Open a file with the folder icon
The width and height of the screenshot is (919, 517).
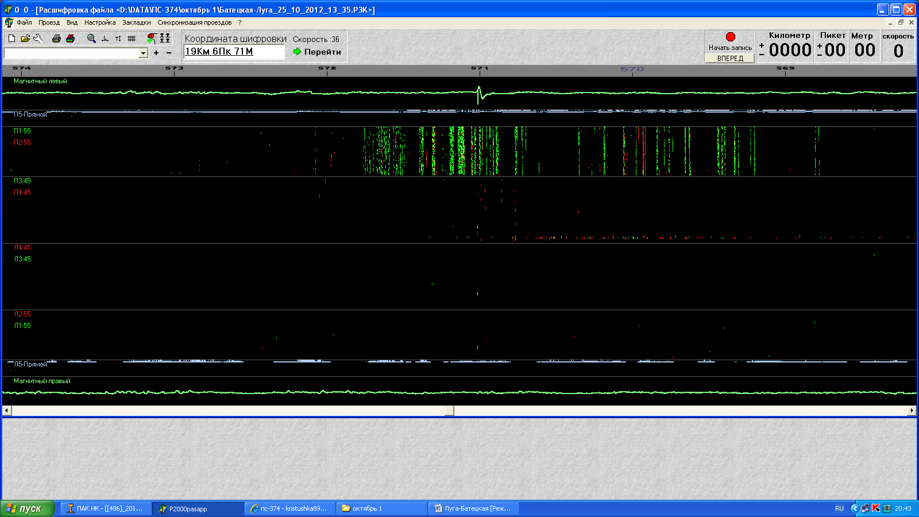coord(25,38)
